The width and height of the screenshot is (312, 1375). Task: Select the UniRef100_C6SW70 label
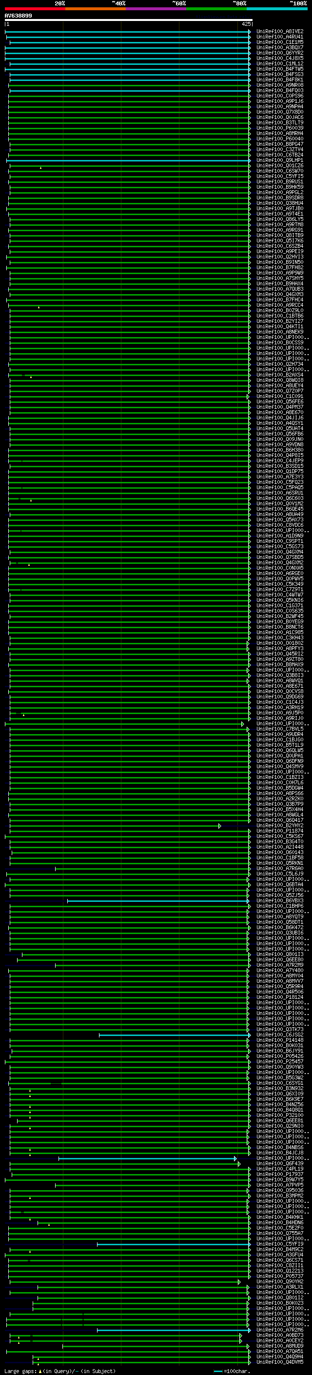pos(280,171)
